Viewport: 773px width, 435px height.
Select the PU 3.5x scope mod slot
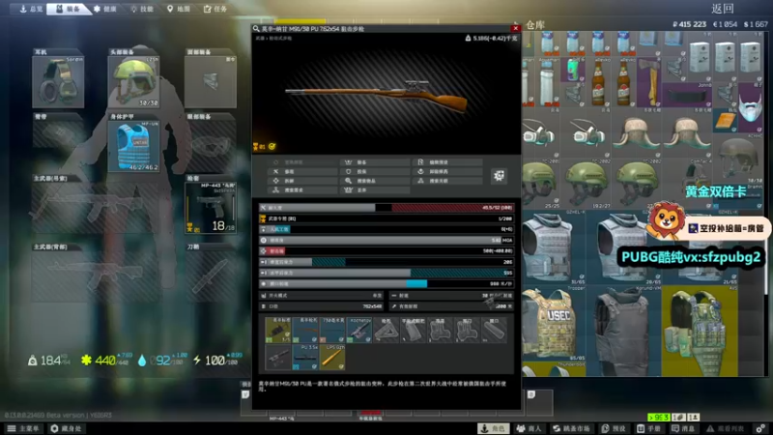point(305,357)
